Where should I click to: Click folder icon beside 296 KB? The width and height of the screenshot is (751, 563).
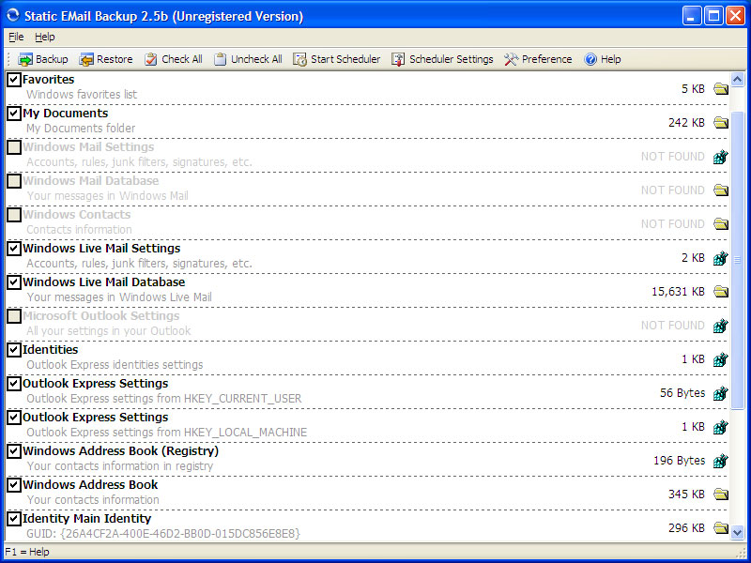point(721,527)
